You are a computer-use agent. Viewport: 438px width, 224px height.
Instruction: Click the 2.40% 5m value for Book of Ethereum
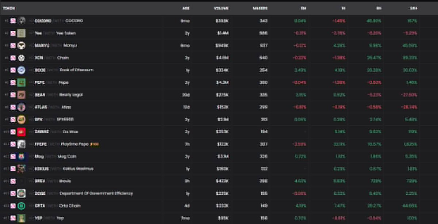(301, 70)
